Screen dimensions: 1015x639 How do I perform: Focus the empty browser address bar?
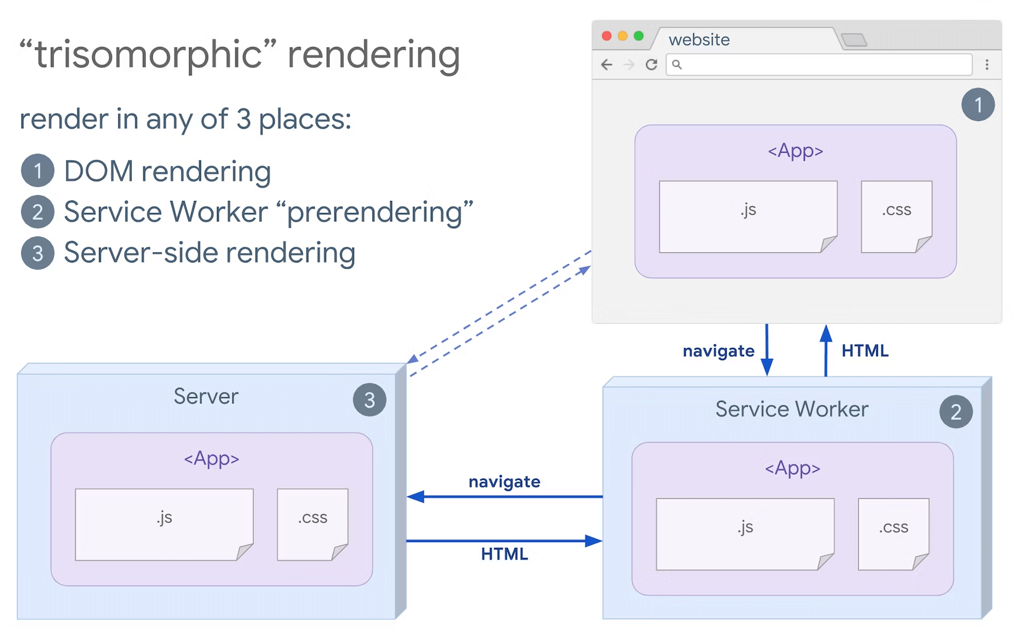coord(825,65)
